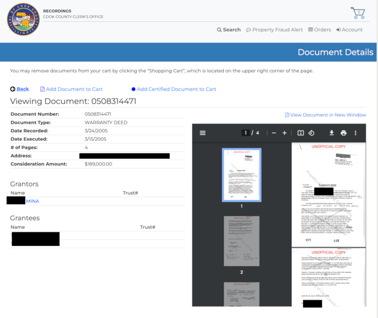Click the sign-in arrow icon beside Account

(338, 29)
